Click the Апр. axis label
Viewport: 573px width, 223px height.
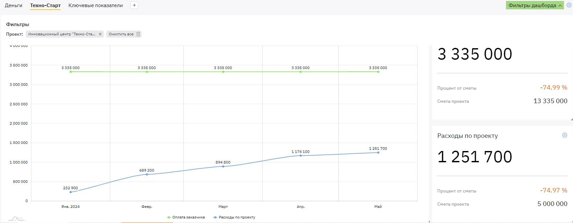click(x=301, y=207)
